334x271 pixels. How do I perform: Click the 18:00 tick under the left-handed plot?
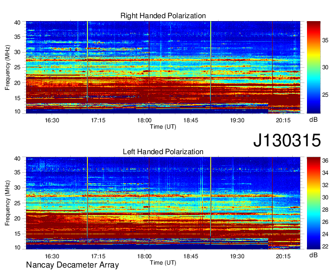point(144,256)
